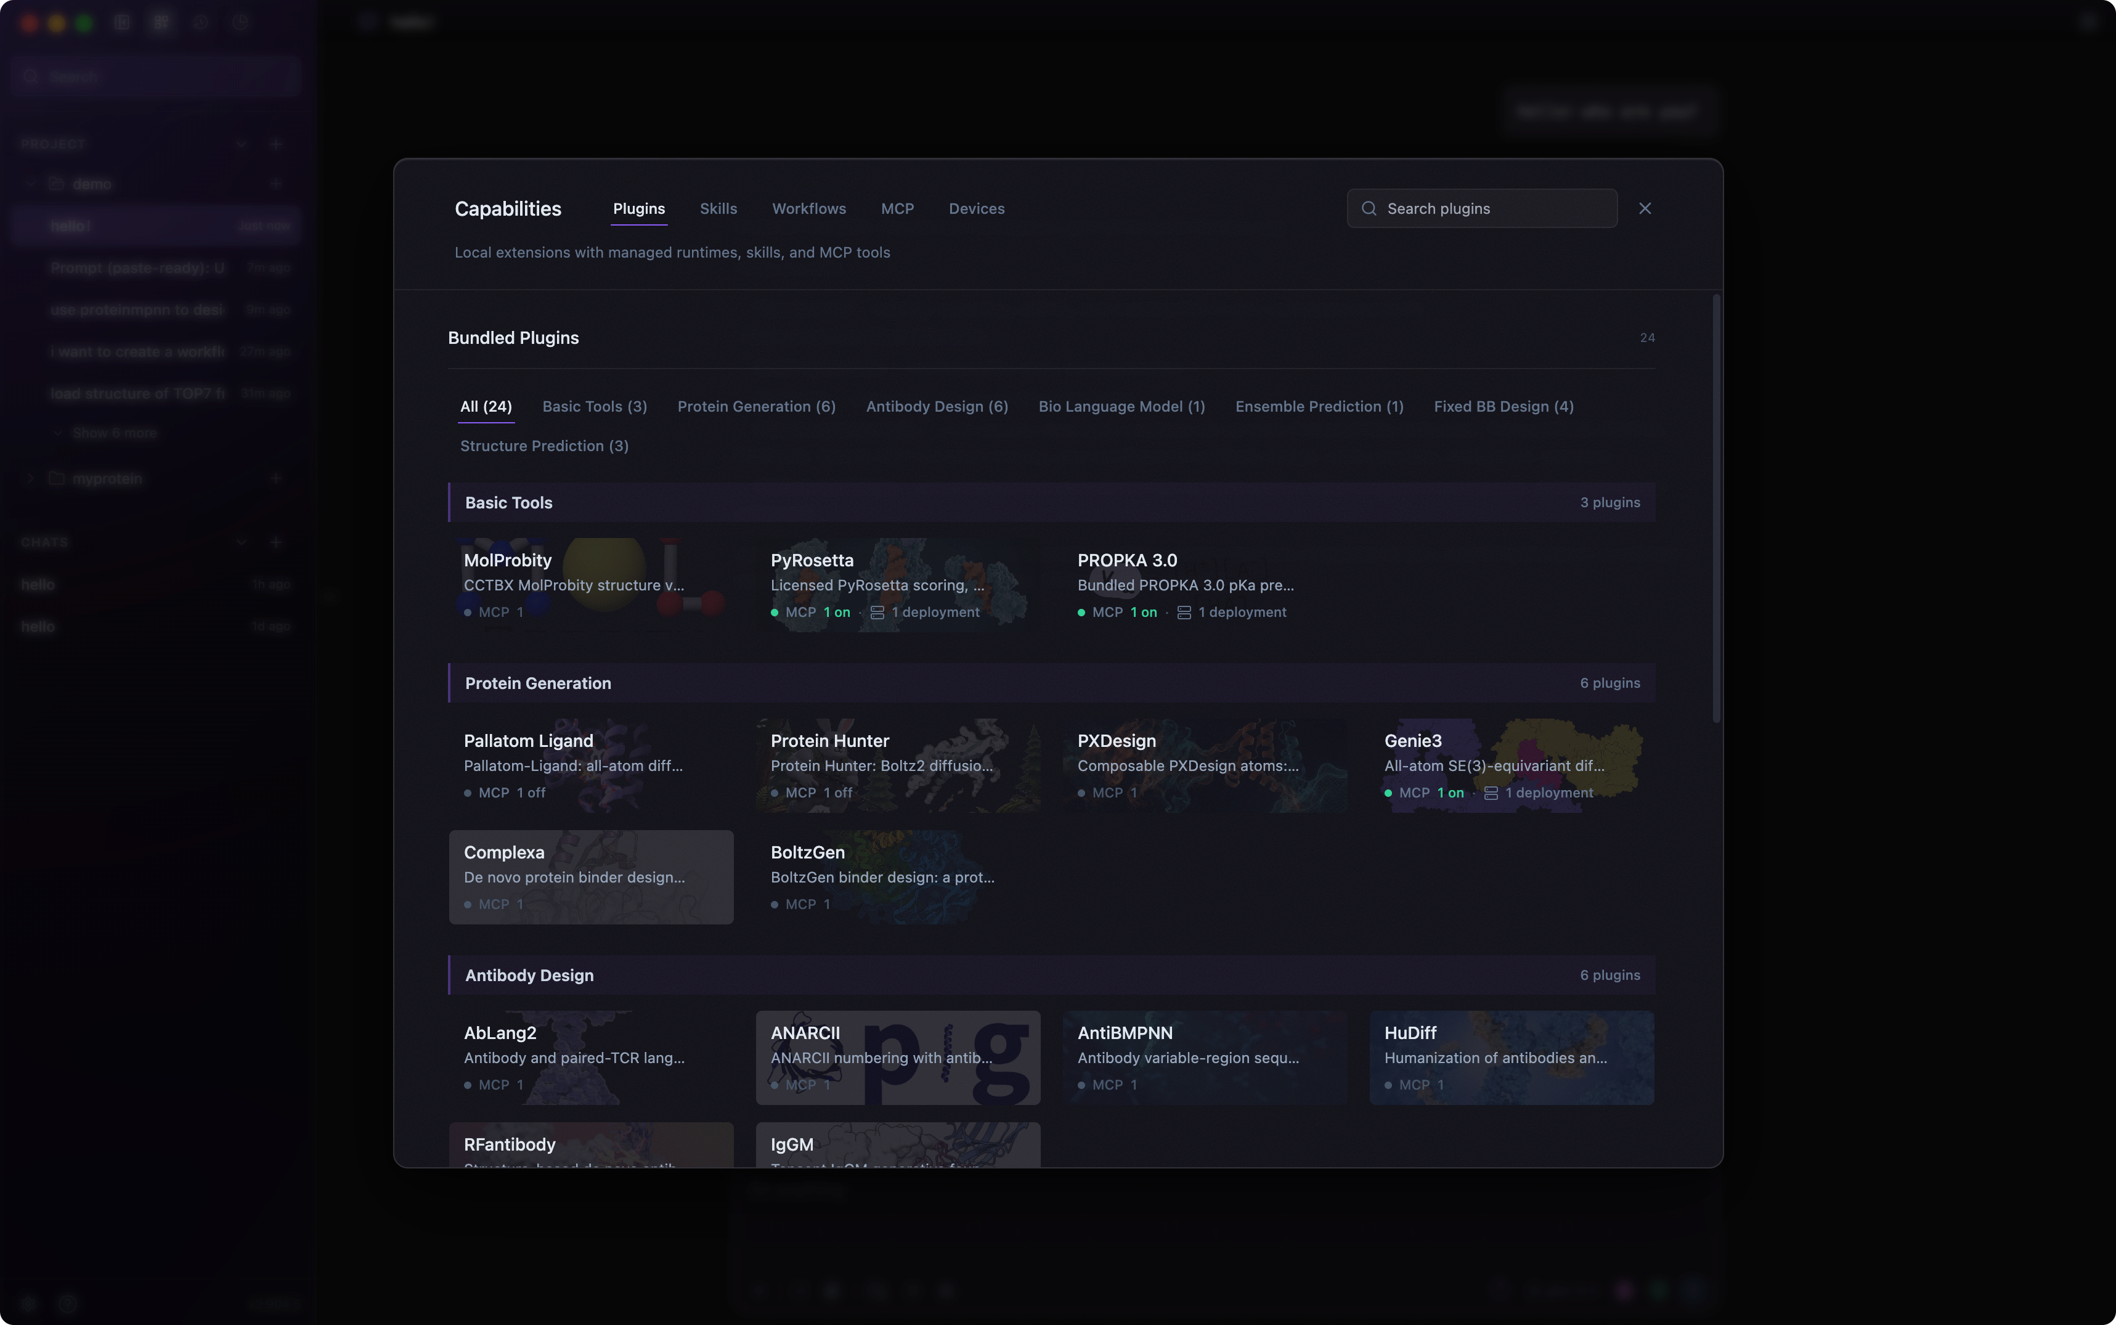This screenshot has height=1325, width=2116.
Task: Open the MCP tab
Action: [897, 208]
